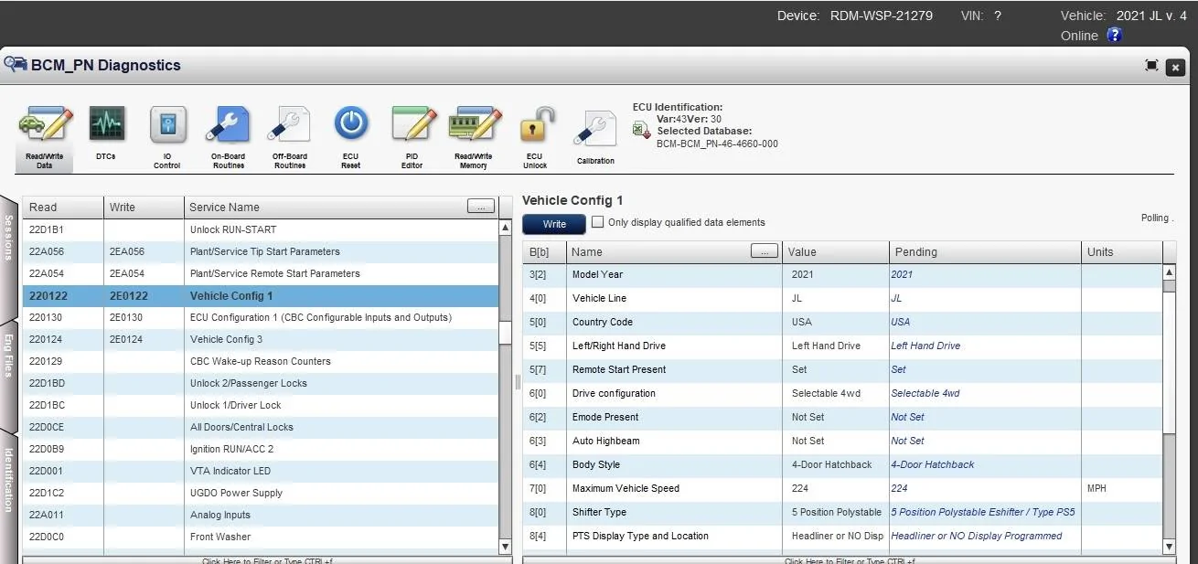Click pending Selectable 4wd drive configuration
The width and height of the screenshot is (1198, 564).
(925, 393)
